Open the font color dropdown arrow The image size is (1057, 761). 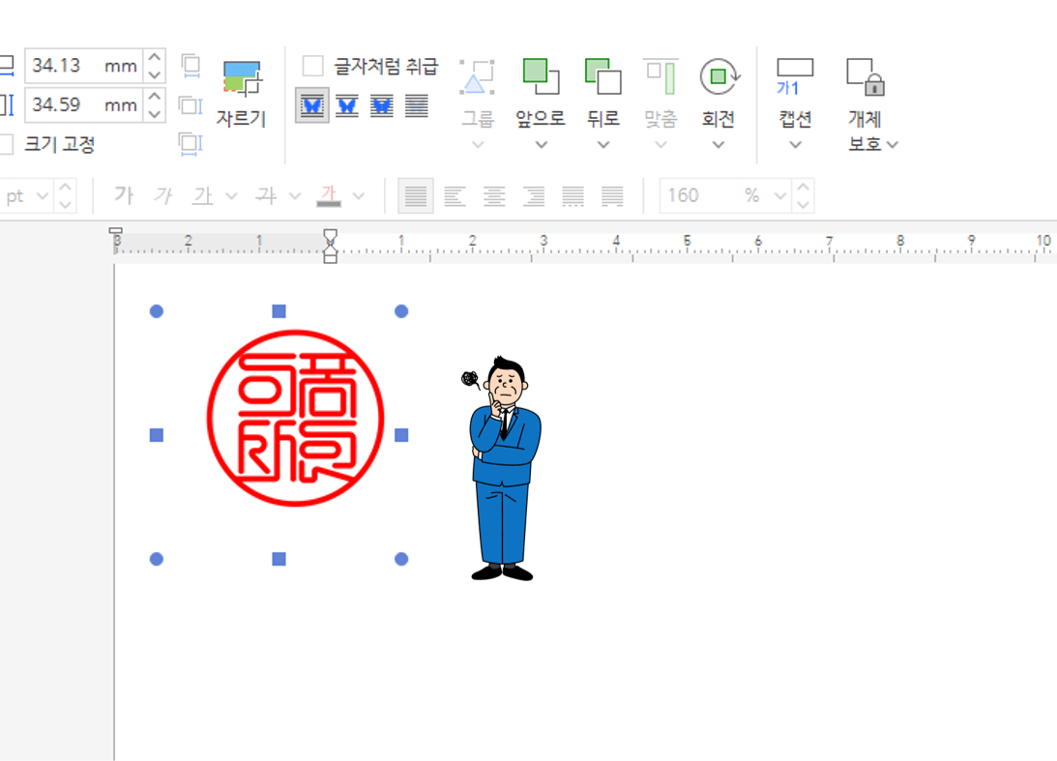point(359,196)
